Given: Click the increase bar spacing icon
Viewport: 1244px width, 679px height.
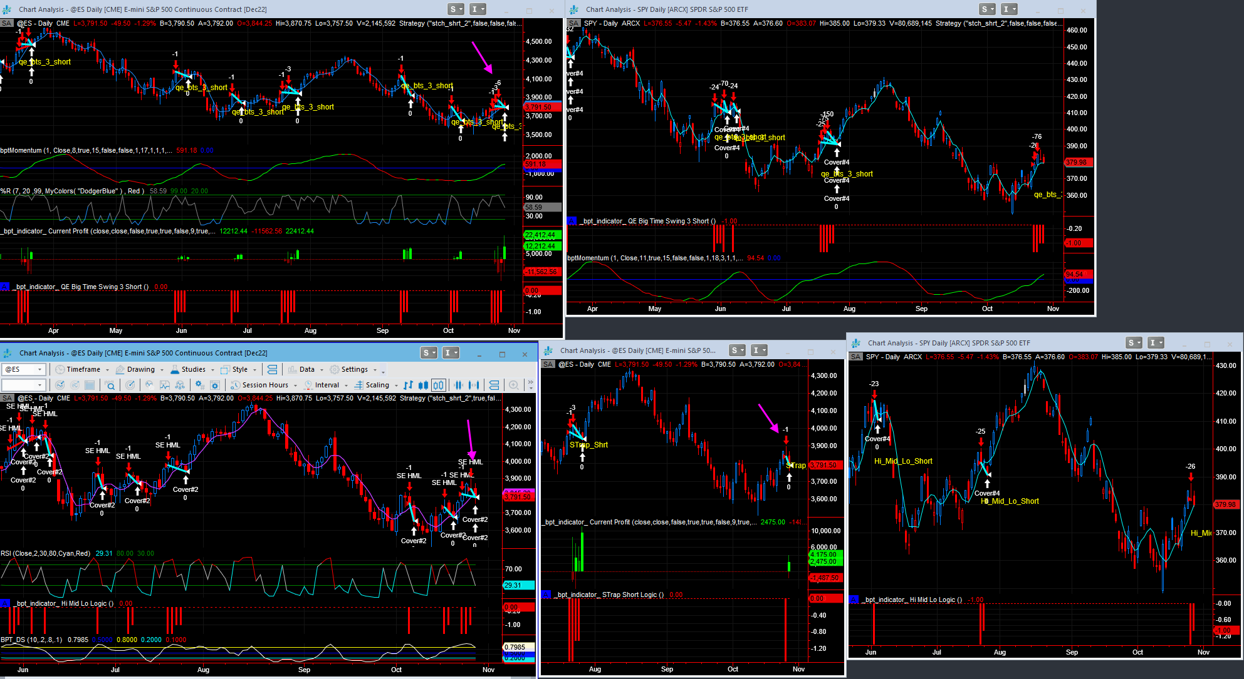Looking at the screenshot, I should 474,385.
